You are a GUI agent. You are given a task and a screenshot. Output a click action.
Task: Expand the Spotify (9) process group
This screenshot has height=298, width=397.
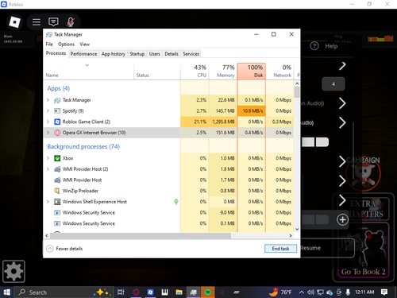[48, 110]
